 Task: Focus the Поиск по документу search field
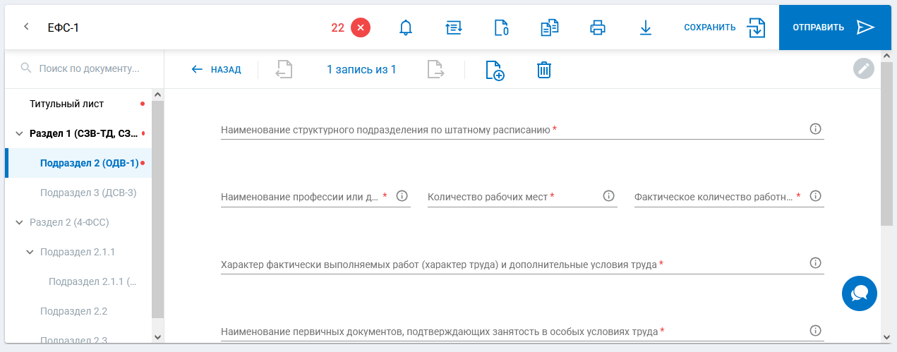pos(89,68)
